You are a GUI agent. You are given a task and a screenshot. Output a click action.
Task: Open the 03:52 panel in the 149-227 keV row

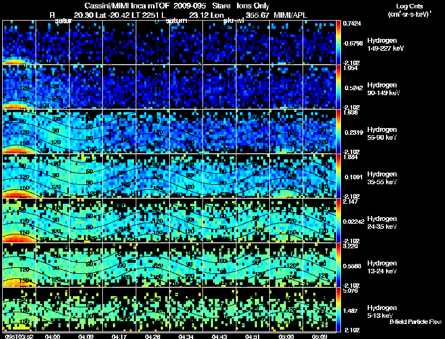coord(19,42)
